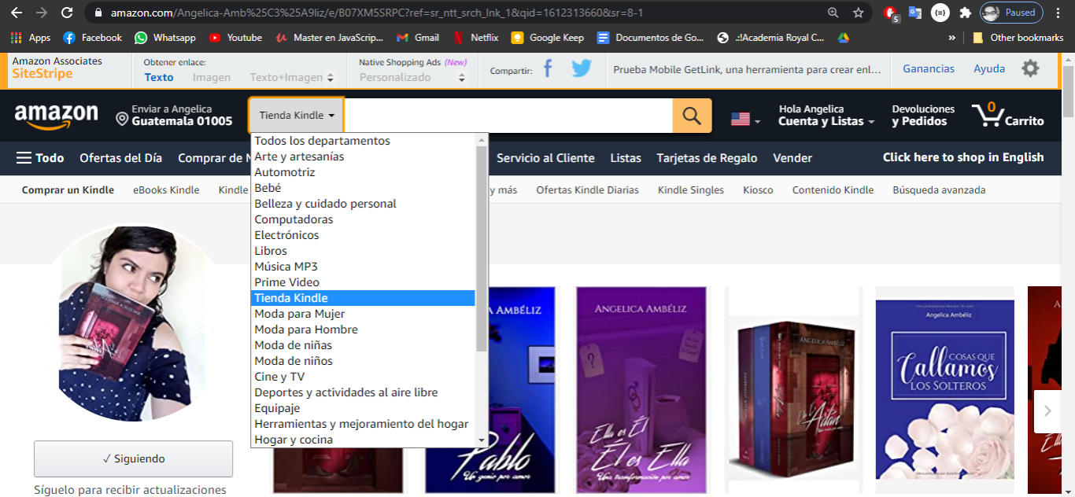Open Ella es Él book cover
The image size is (1075, 497).
642,389
